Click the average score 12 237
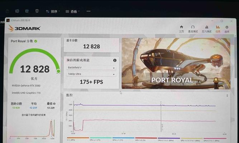This screenshot has height=143, width=239. coord(33,108)
